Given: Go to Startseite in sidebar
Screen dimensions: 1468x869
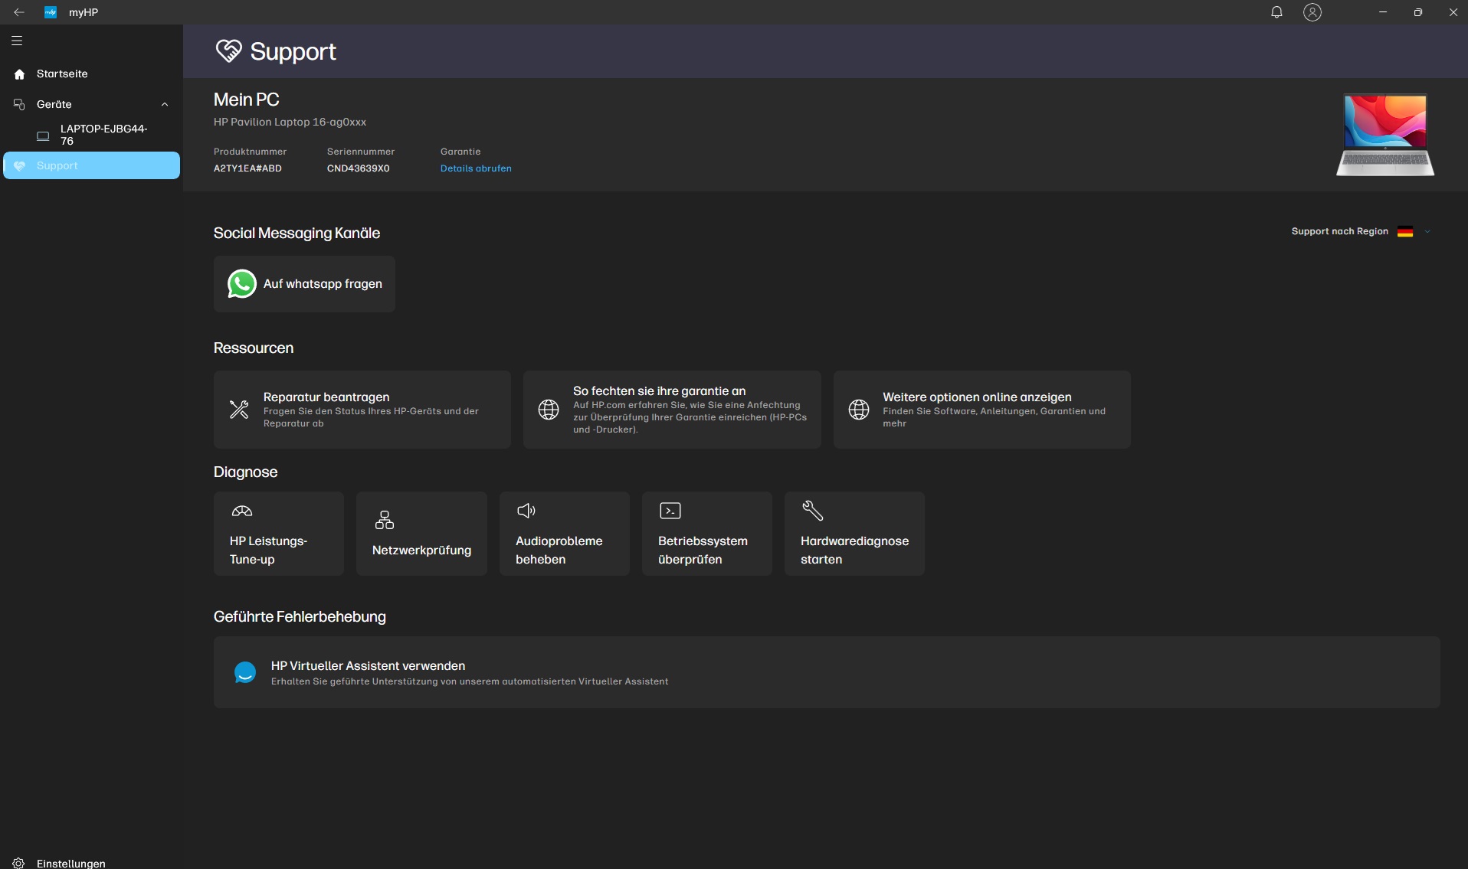Looking at the screenshot, I should coord(92,74).
